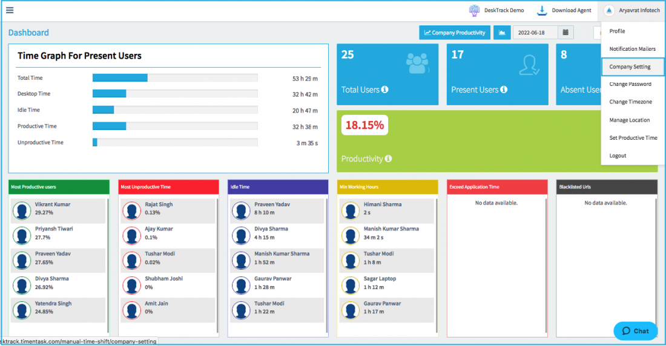Choose Change Password menu entry
The width and height of the screenshot is (666, 346).
point(630,84)
